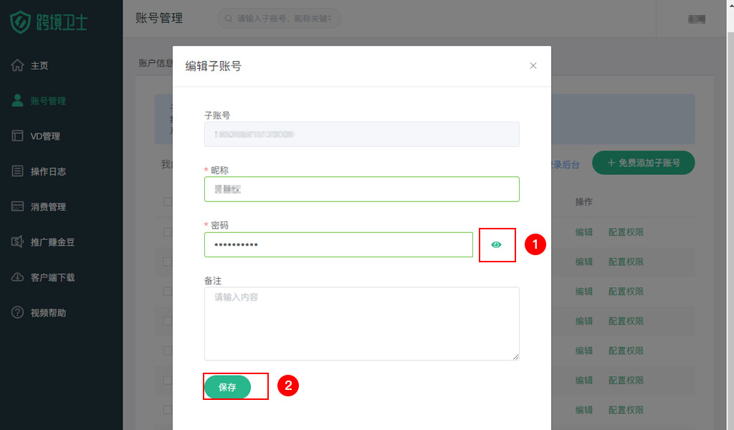Click the 跨境卫士 shield logo

click(20, 22)
